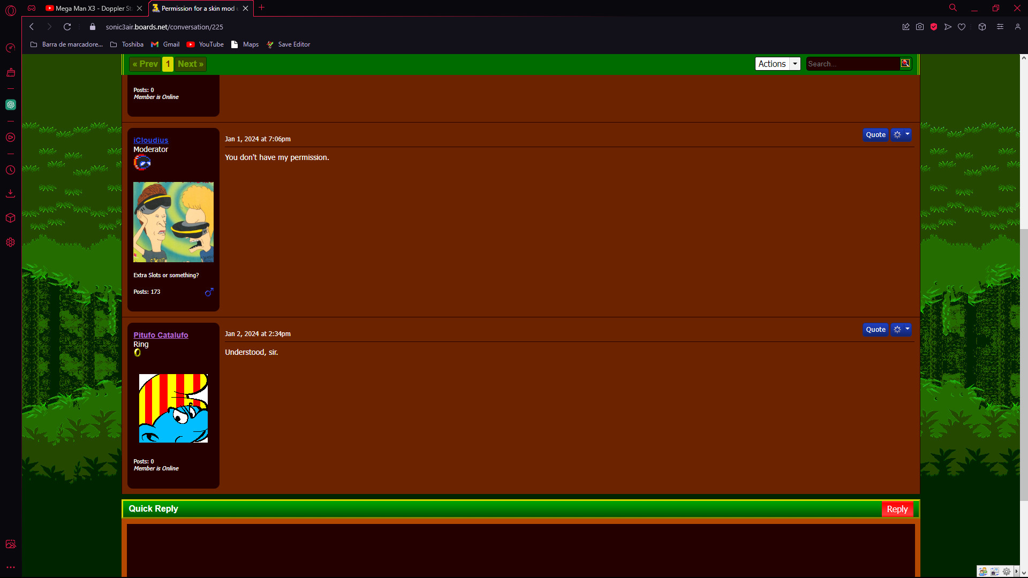Reload the current page
1028x578 pixels.
(67, 27)
